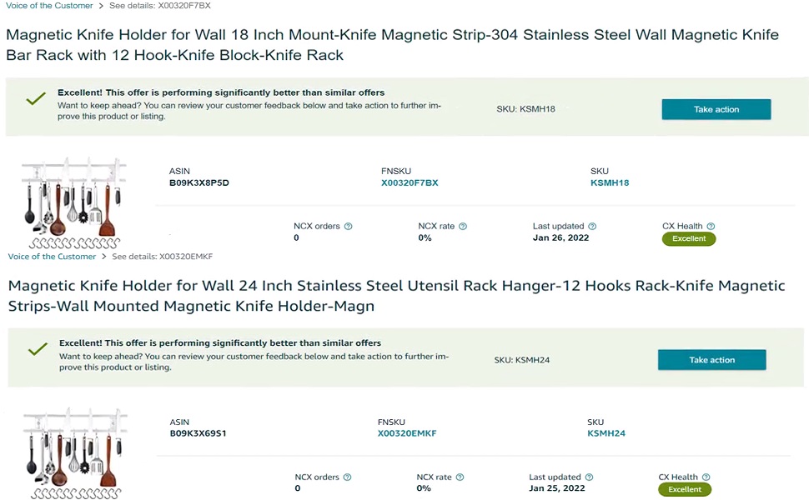The height and width of the screenshot is (500, 809).
Task: Click help icon beside first Last updated
Action: [x=592, y=227]
